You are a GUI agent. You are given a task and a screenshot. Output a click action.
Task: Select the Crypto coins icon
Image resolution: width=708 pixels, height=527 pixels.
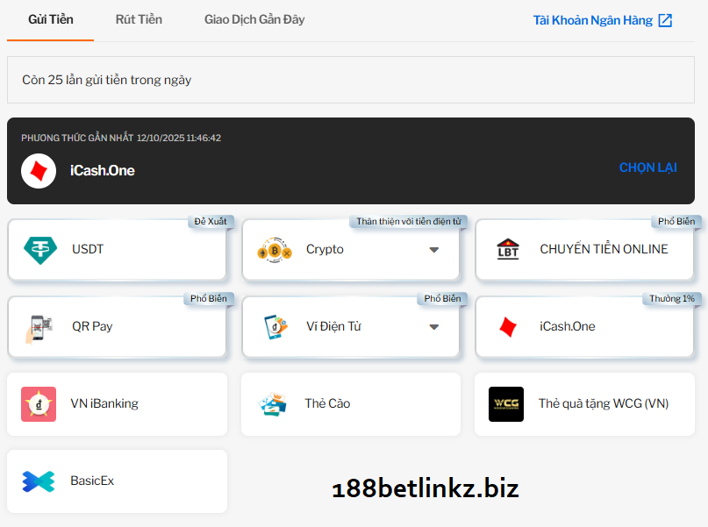274,250
